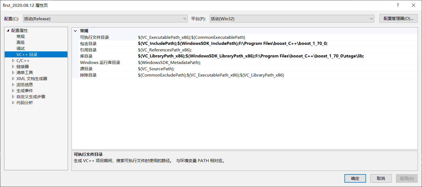
Task: Click the 取消 button
Action: click(381, 178)
